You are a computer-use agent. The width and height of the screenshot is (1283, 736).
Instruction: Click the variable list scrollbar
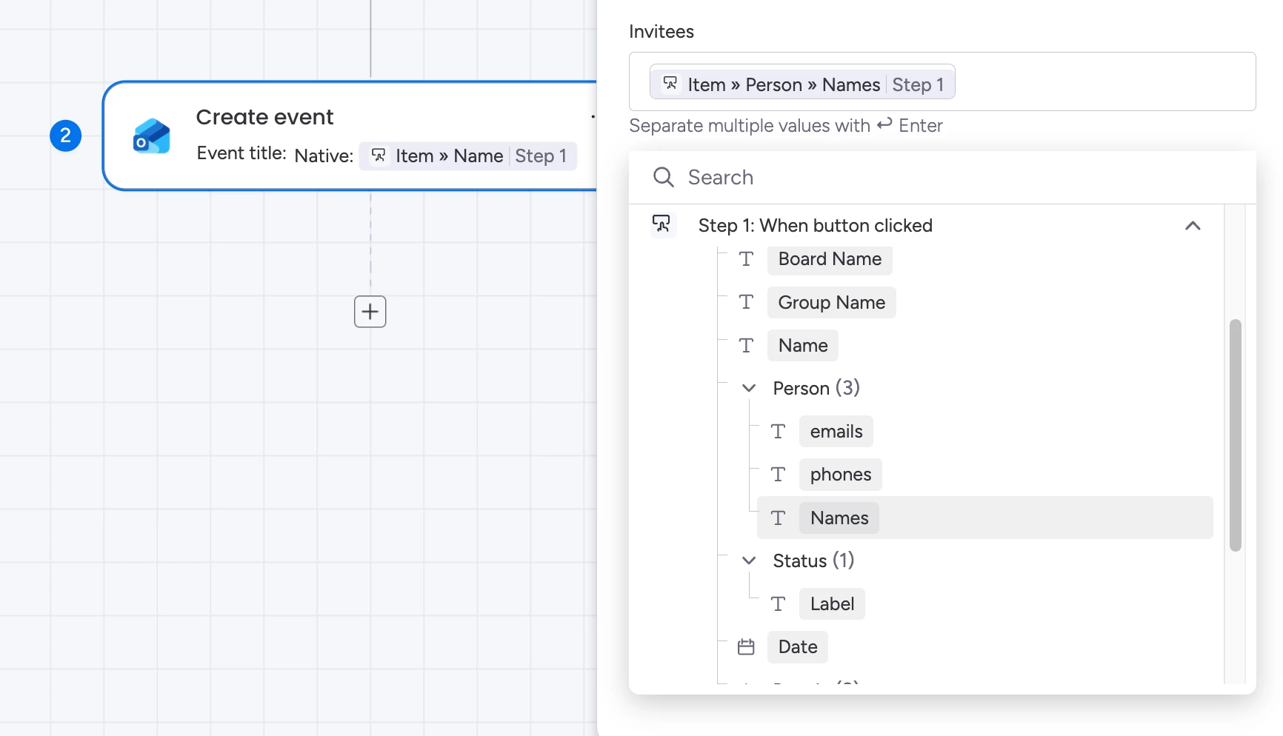tap(1235, 435)
